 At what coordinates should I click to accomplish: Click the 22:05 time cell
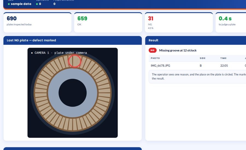(224, 66)
